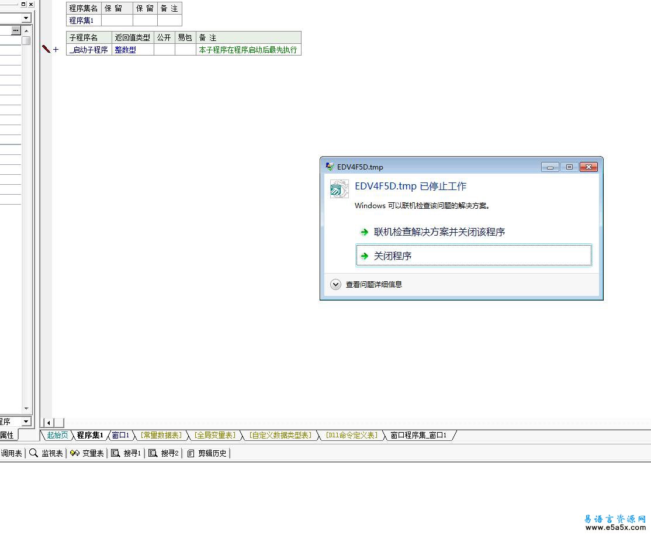This screenshot has width=651, height=535.
Task: Click the 返回值类型 column header
Action: point(133,37)
